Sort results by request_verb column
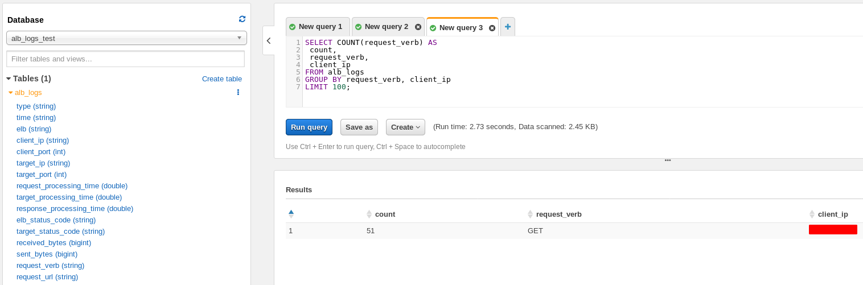The width and height of the screenshot is (863, 285). pos(530,214)
